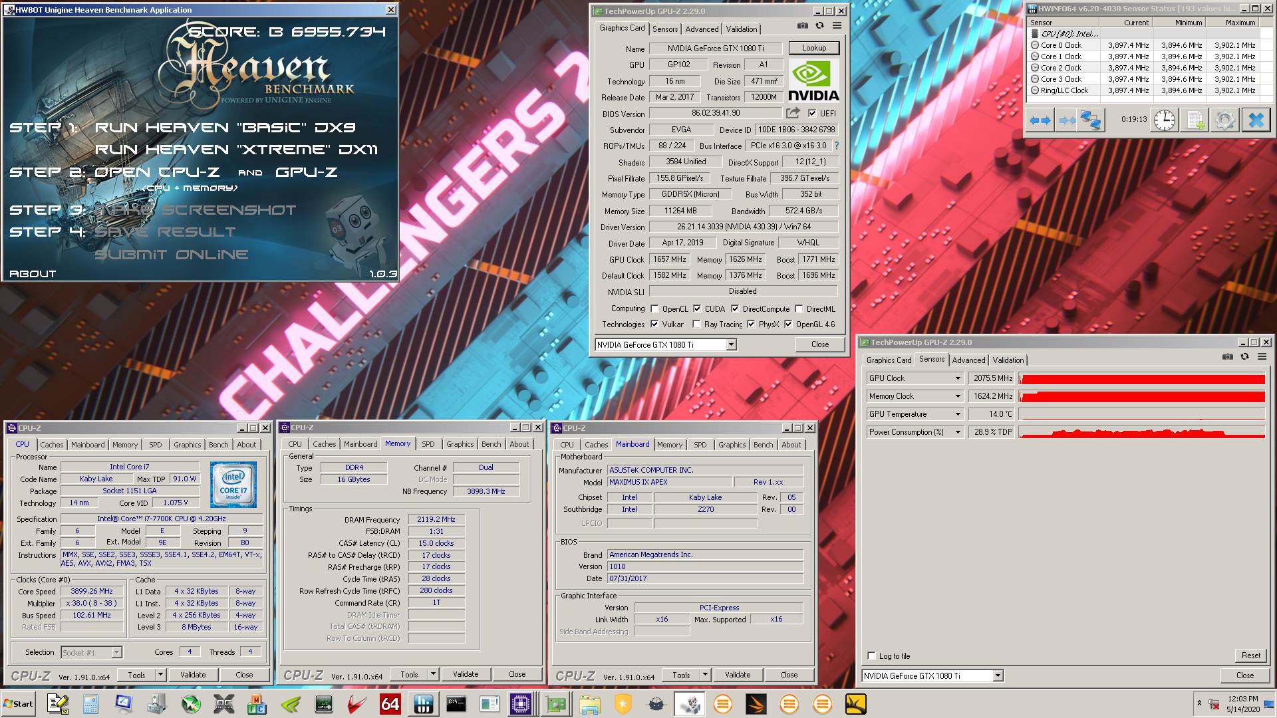The width and height of the screenshot is (1277, 718).
Task: Open green GPU-Z card taskbar icon
Action: tap(556, 704)
